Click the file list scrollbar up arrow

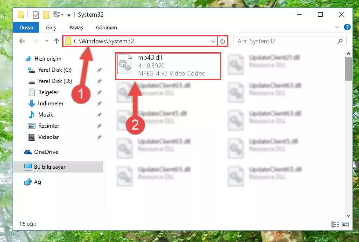tap(348, 54)
